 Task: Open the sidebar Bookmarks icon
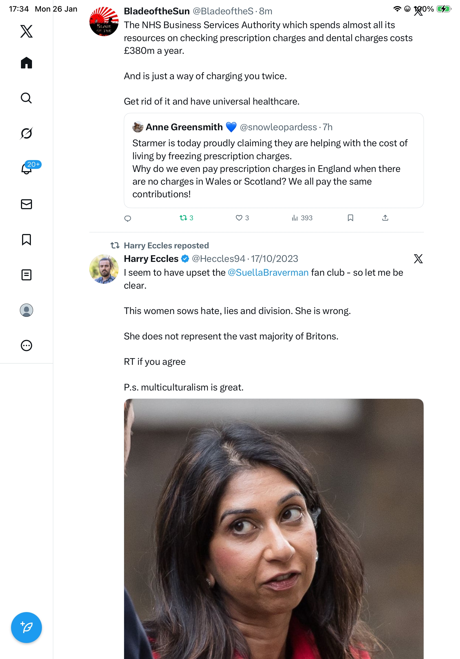click(x=26, y=239)
